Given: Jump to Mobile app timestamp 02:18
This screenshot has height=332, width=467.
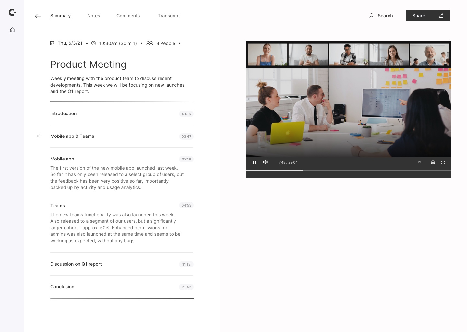Looking at the screenshot, I should pos(186,159).
